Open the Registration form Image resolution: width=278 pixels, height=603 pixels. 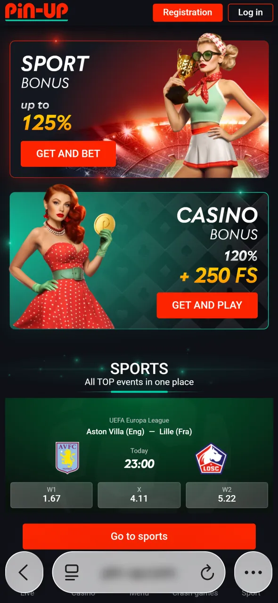pos(188,12)
